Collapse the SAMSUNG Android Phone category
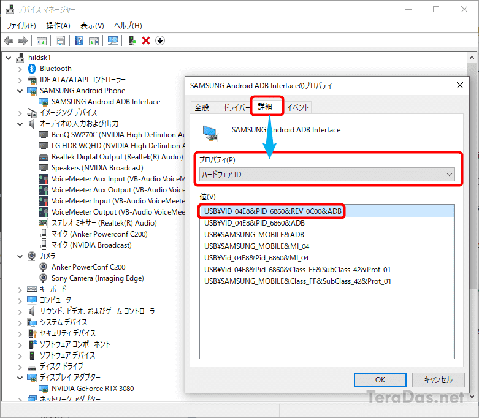 [20, 91]
